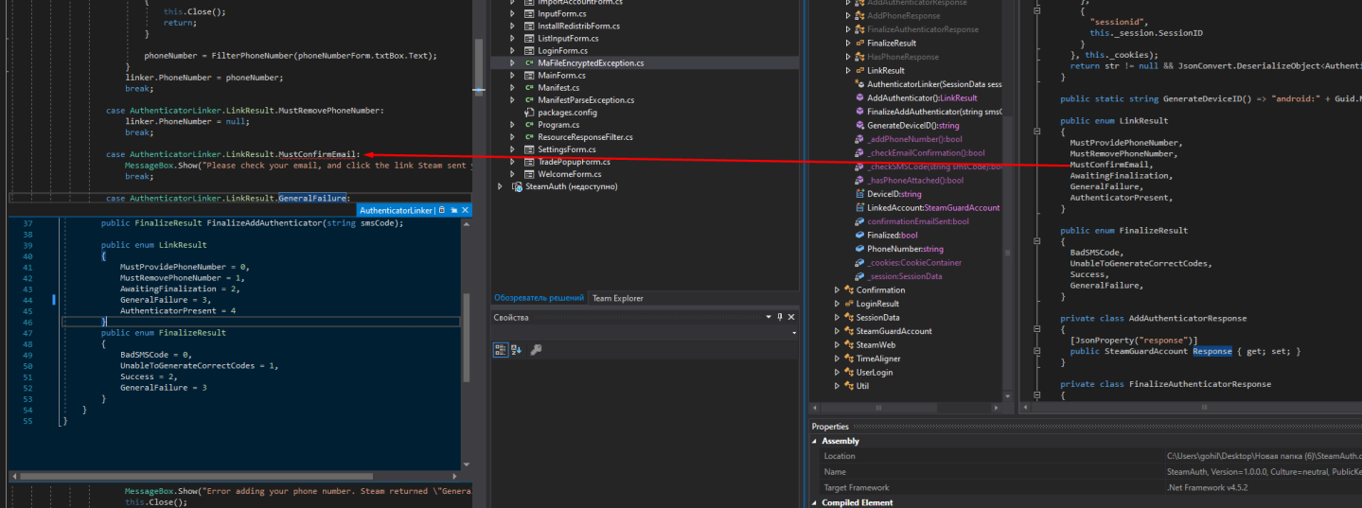This screenshot has height=508, width=1362.
Task: Click the packages.config file icon
Action: coord(529,113)
